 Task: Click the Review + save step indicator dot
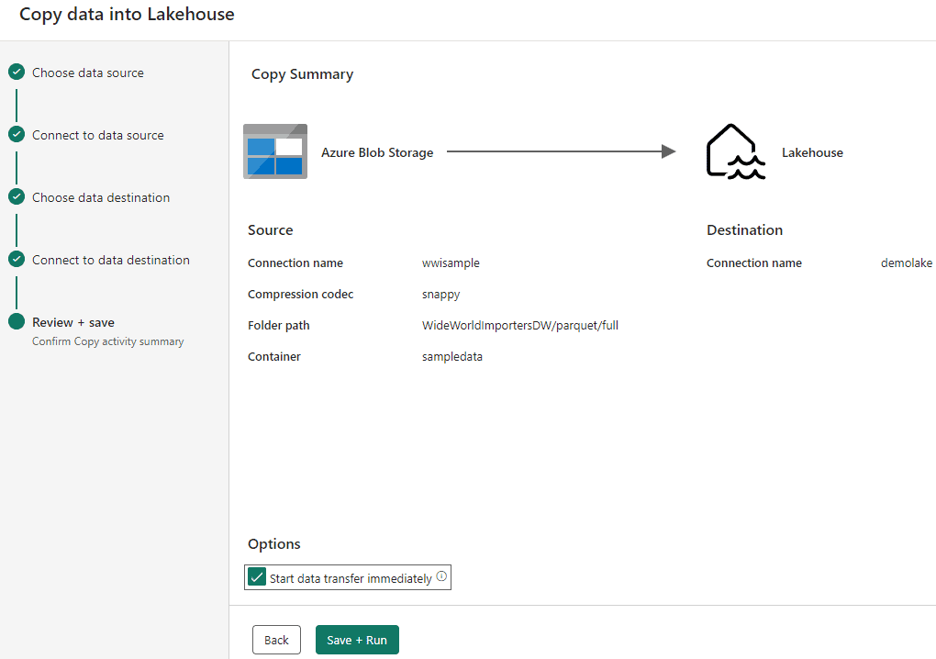(17, 321)
